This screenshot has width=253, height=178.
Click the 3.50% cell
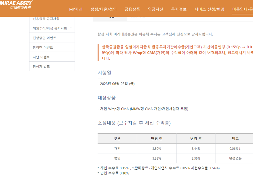pyautogui.click(x=157, y=149)
